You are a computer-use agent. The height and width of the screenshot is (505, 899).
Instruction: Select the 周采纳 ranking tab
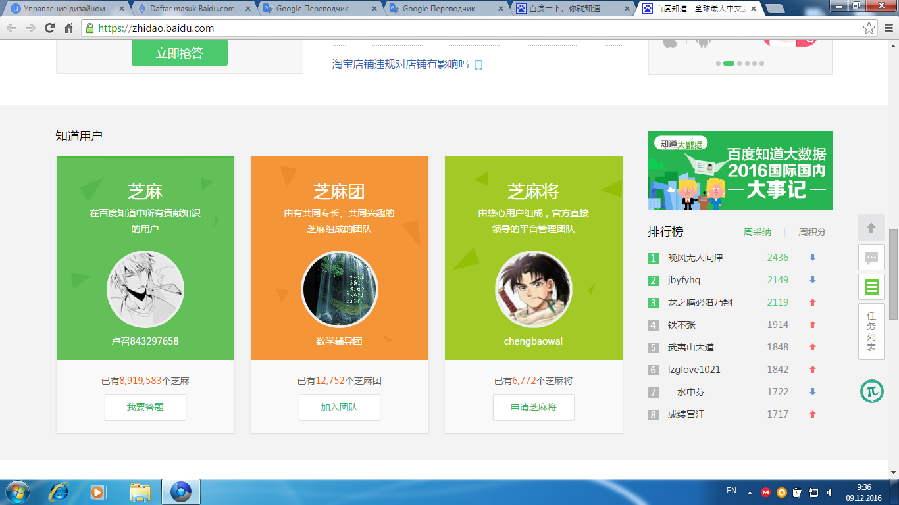click(x=757, y=232)
